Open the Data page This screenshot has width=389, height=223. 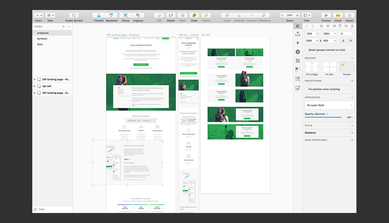pyautogui.click(x=40, y=44)
